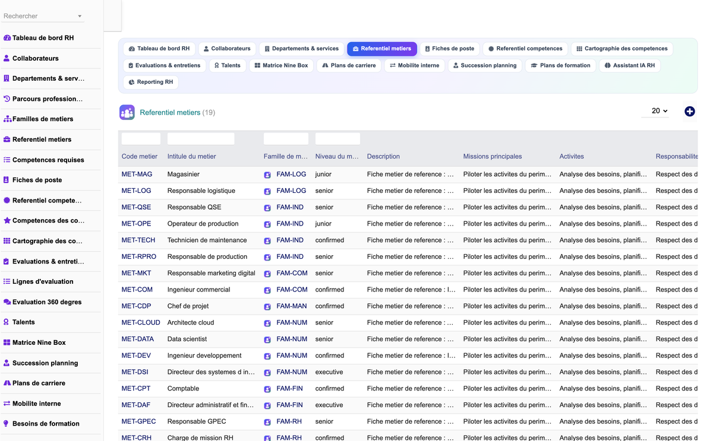Open the FAM-FIN link in MET-CPT row

coord(289,389)
